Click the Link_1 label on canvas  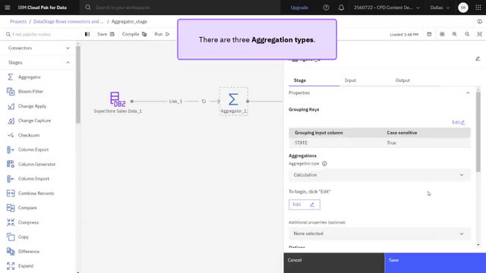tap(175, 101)
